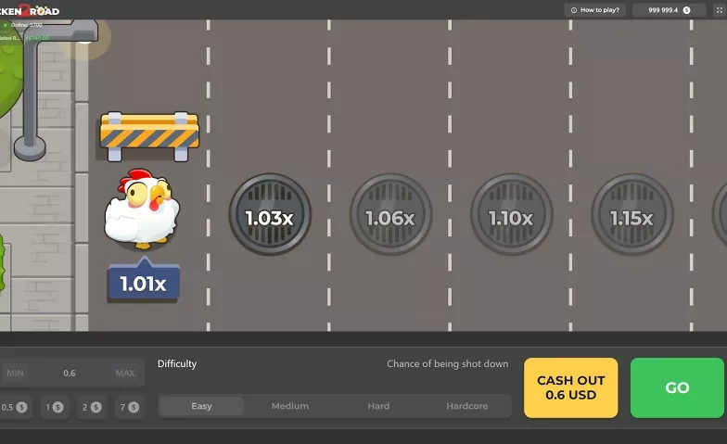Click the striped road barrier
The image size is (727, 444).
pyautogui.click(x=149, y=133)
